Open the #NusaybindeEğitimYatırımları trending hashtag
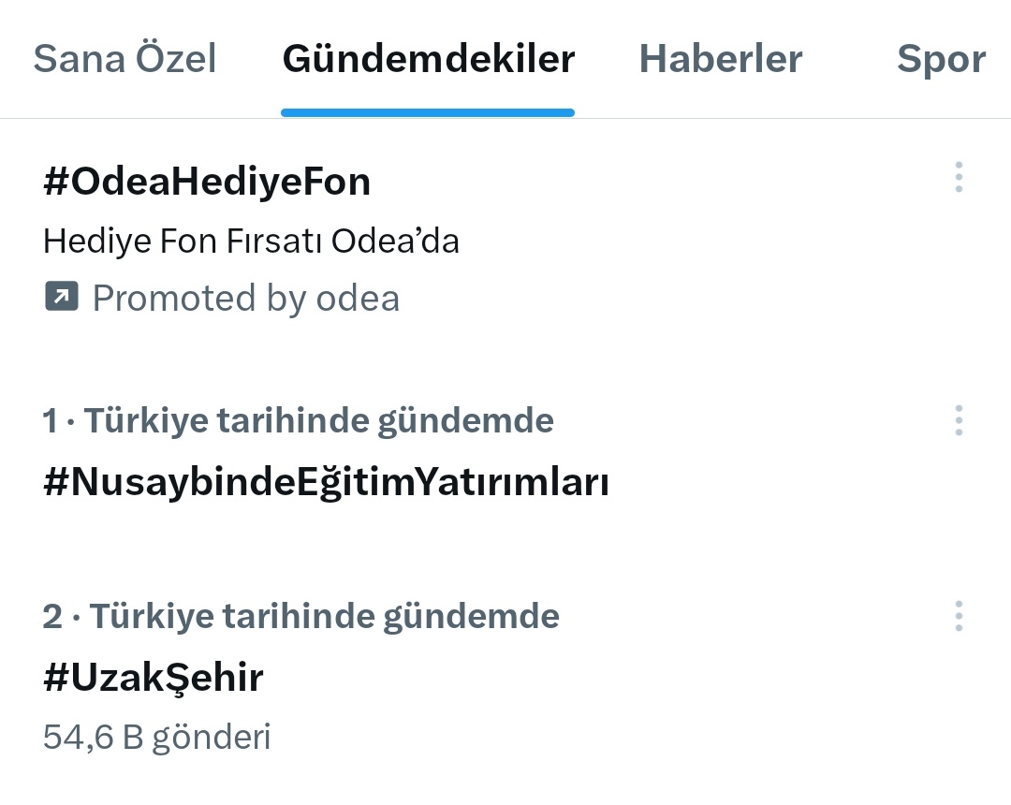Viewport: 1011px width, 805px height. coord(326,482)
